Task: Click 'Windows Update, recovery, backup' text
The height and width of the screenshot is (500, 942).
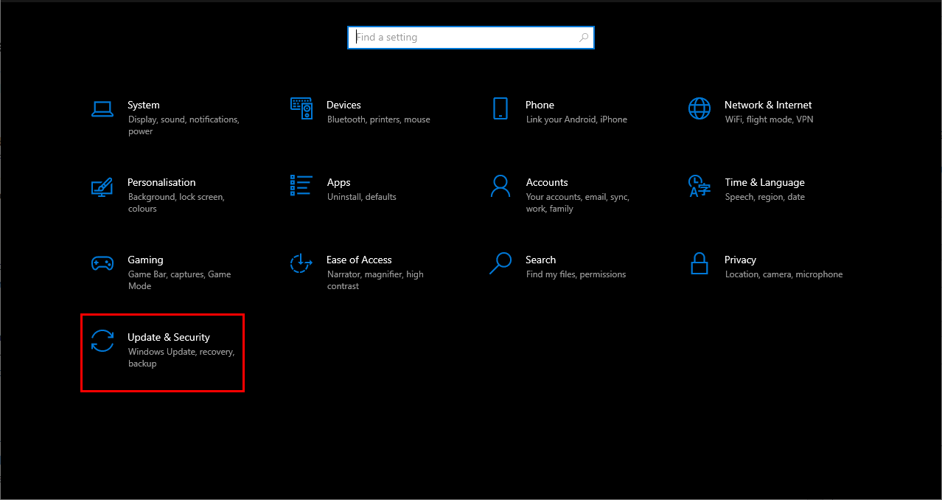Action: (x=181, y=358)
